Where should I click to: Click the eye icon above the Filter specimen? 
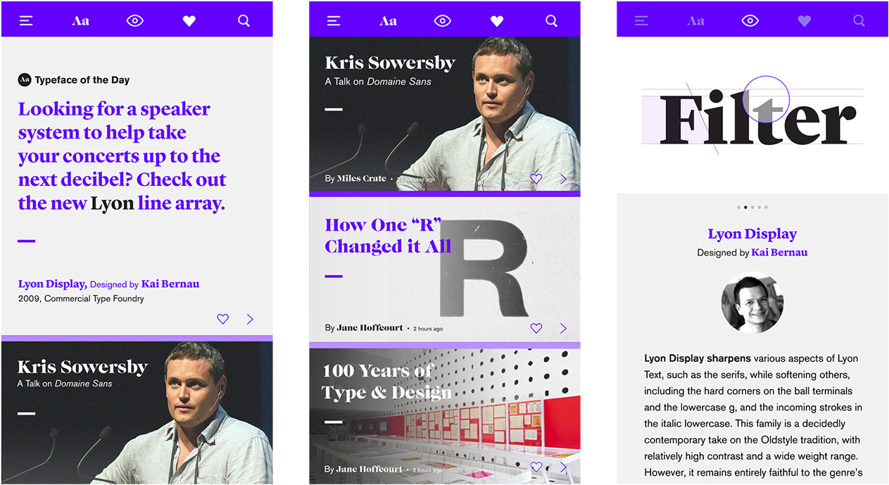point(750,21)
